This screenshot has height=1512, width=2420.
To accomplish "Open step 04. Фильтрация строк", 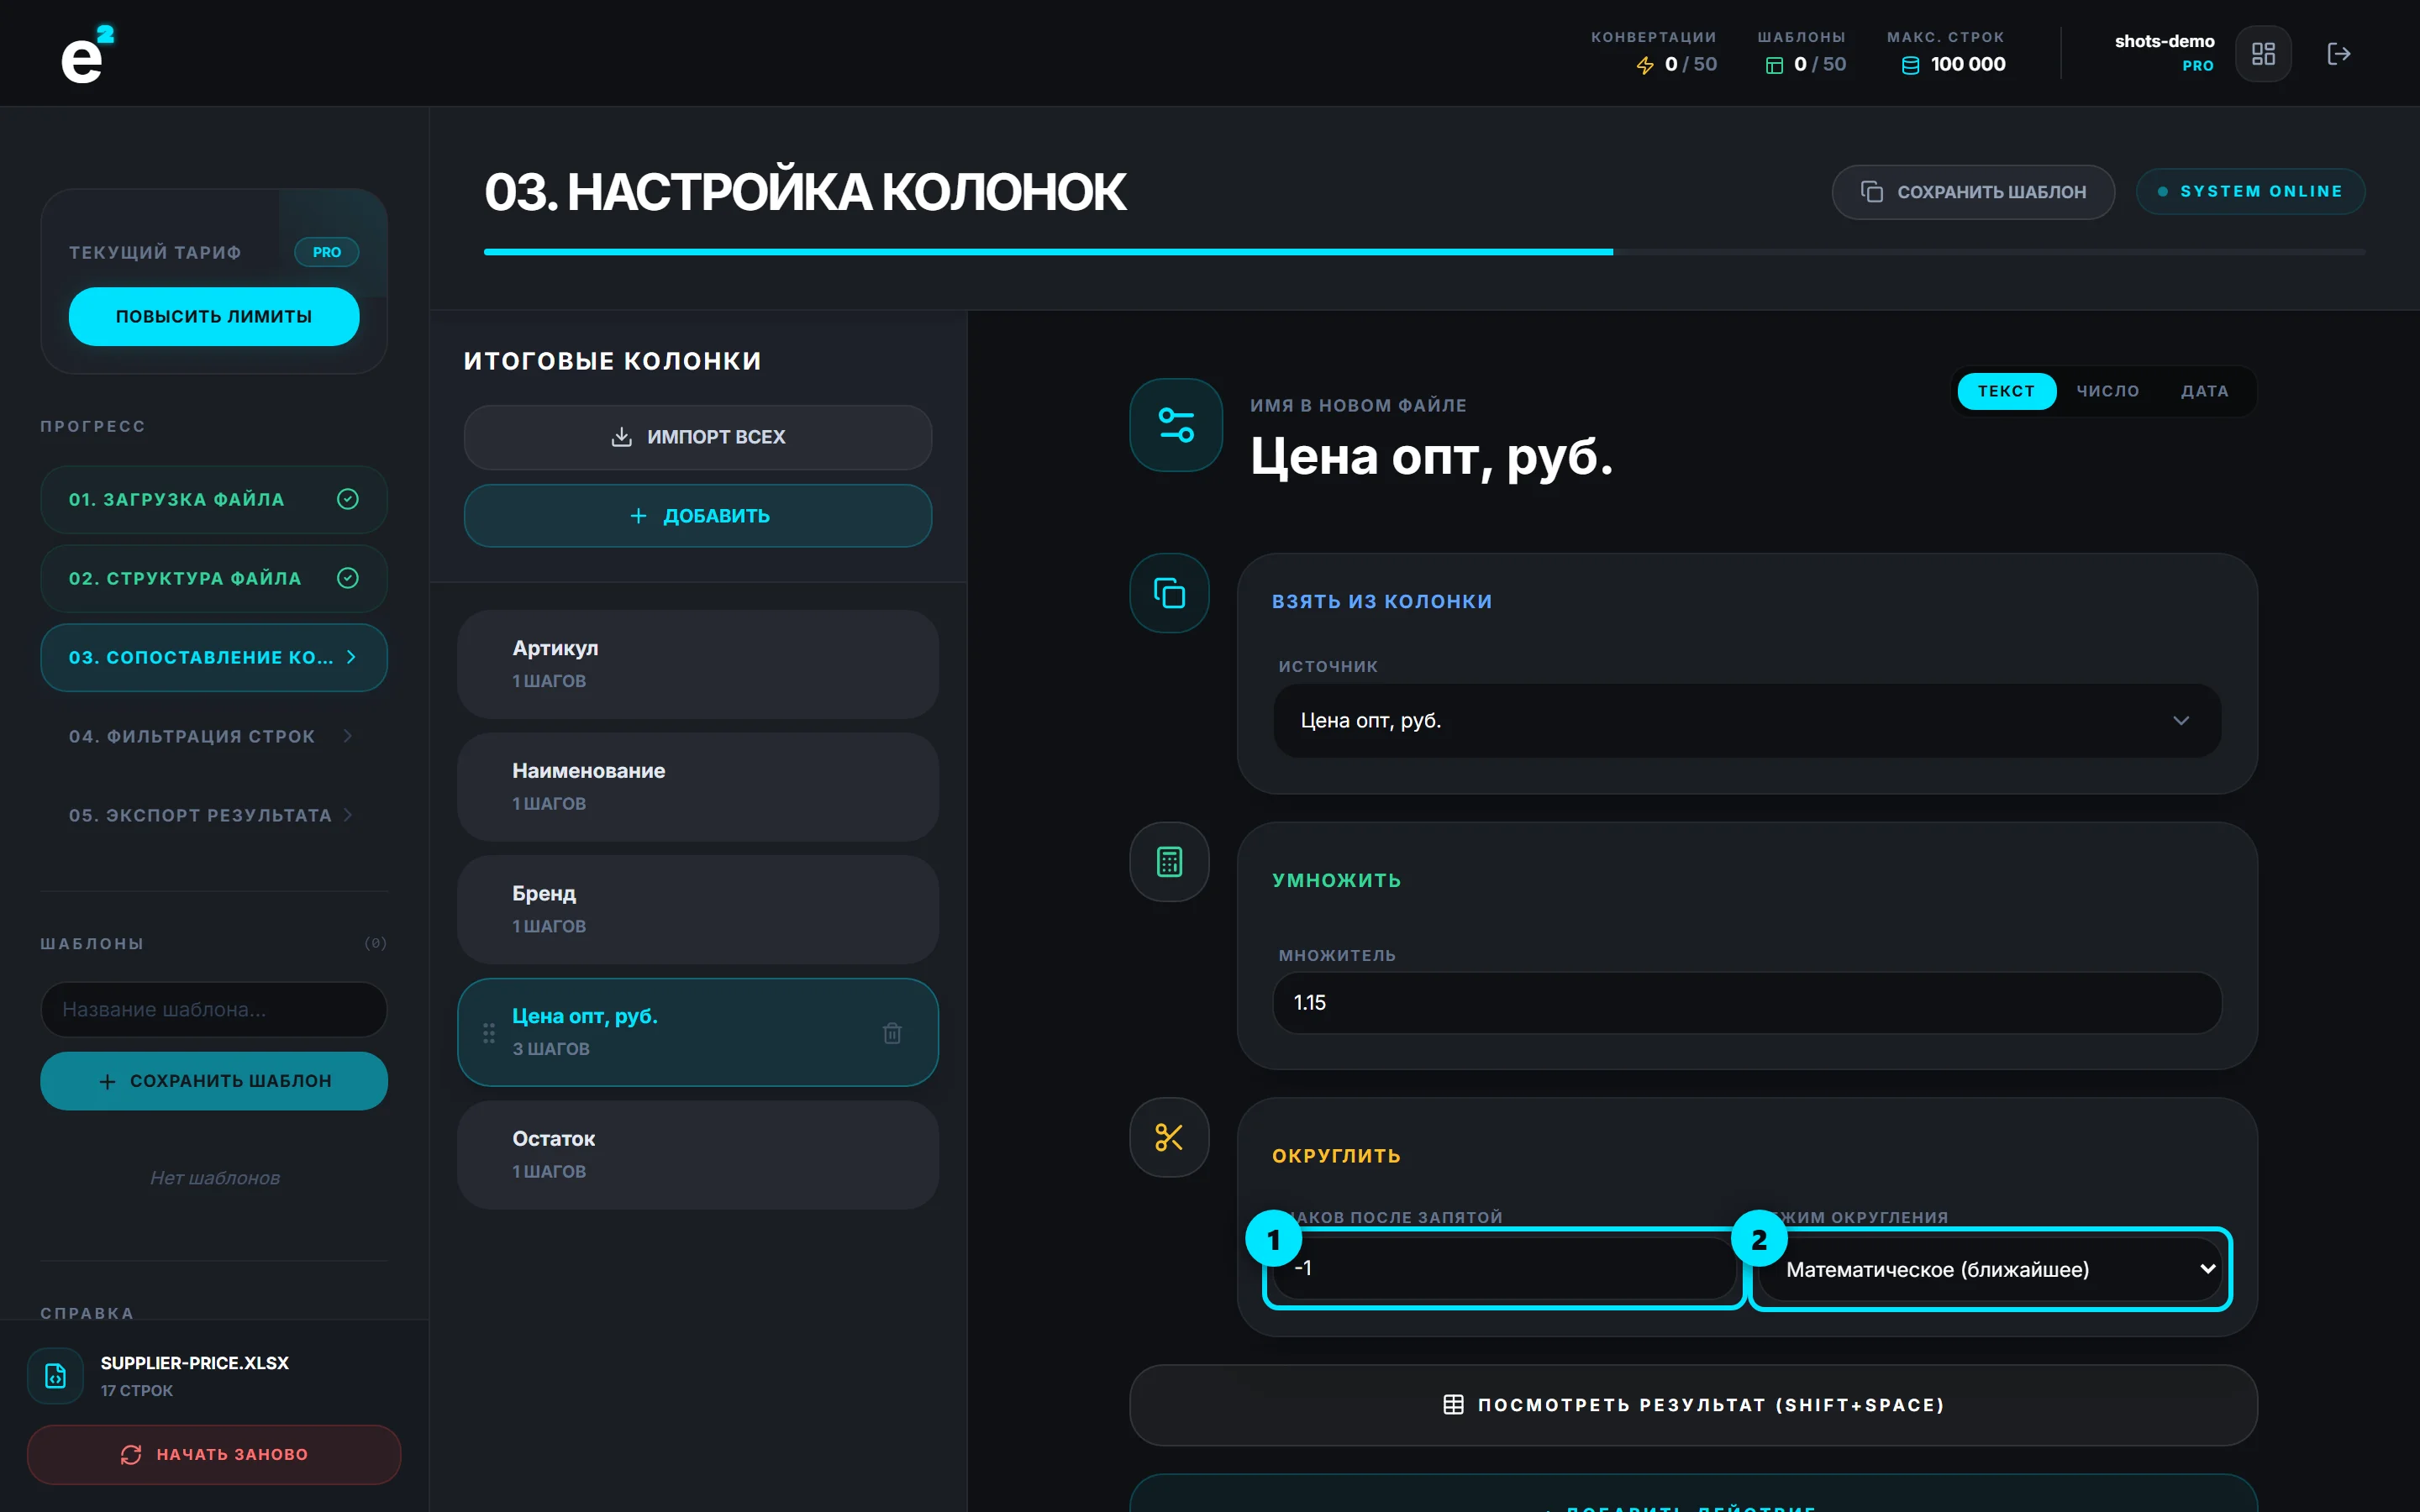I will (x=214, y=736).
